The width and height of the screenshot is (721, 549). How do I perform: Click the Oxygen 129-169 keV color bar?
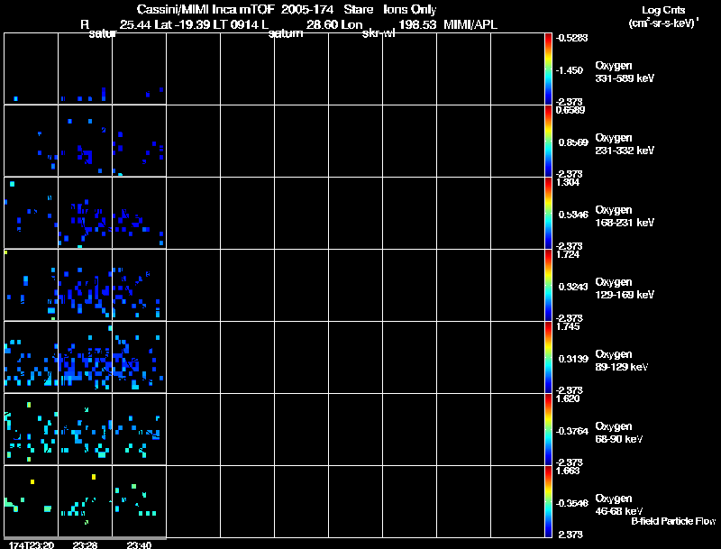(548, 286)
